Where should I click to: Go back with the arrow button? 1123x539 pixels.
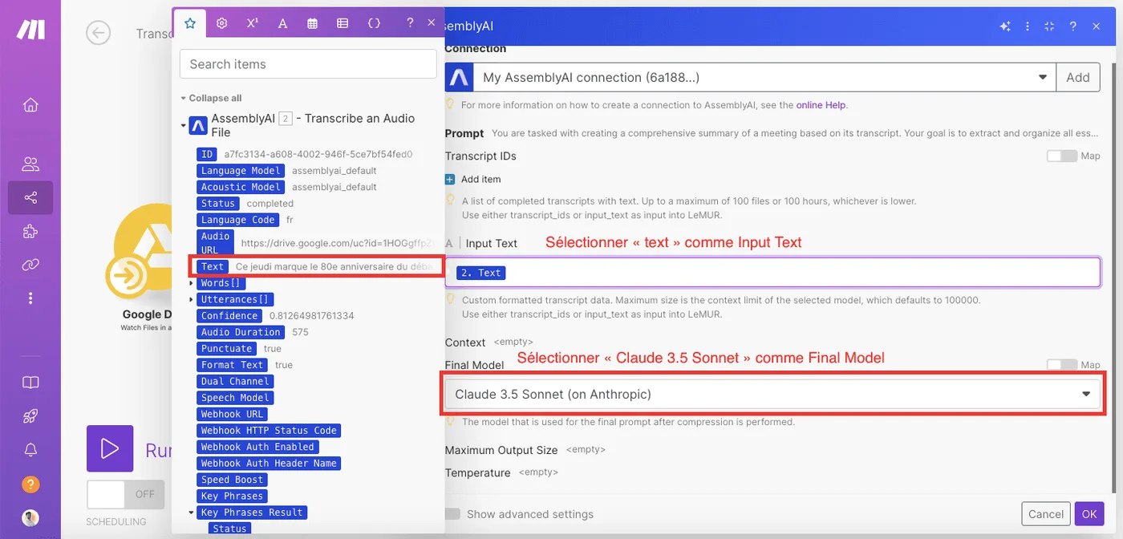98,33
